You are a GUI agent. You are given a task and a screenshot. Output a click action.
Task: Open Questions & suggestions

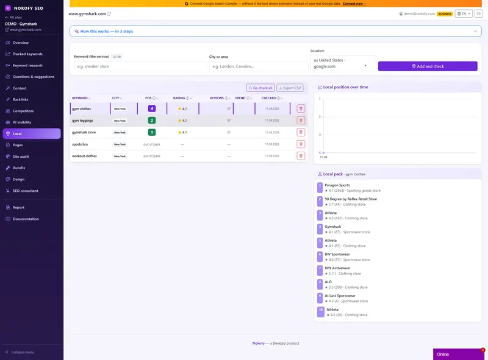coord(32,77)
